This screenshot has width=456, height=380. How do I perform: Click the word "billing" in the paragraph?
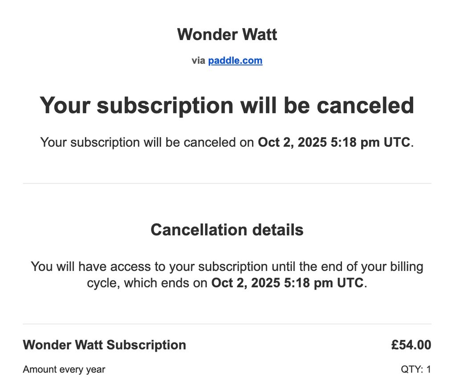pyautogui.click(x=402, y=267)
